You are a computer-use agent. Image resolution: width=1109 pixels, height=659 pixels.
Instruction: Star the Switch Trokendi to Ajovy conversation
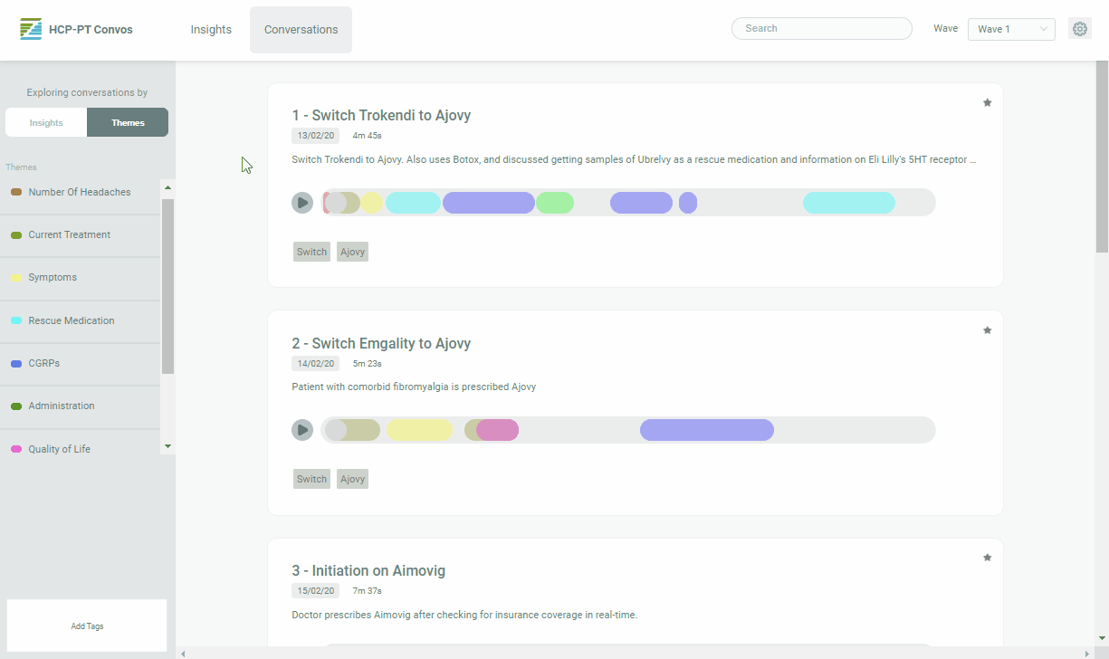coord(988,102)
